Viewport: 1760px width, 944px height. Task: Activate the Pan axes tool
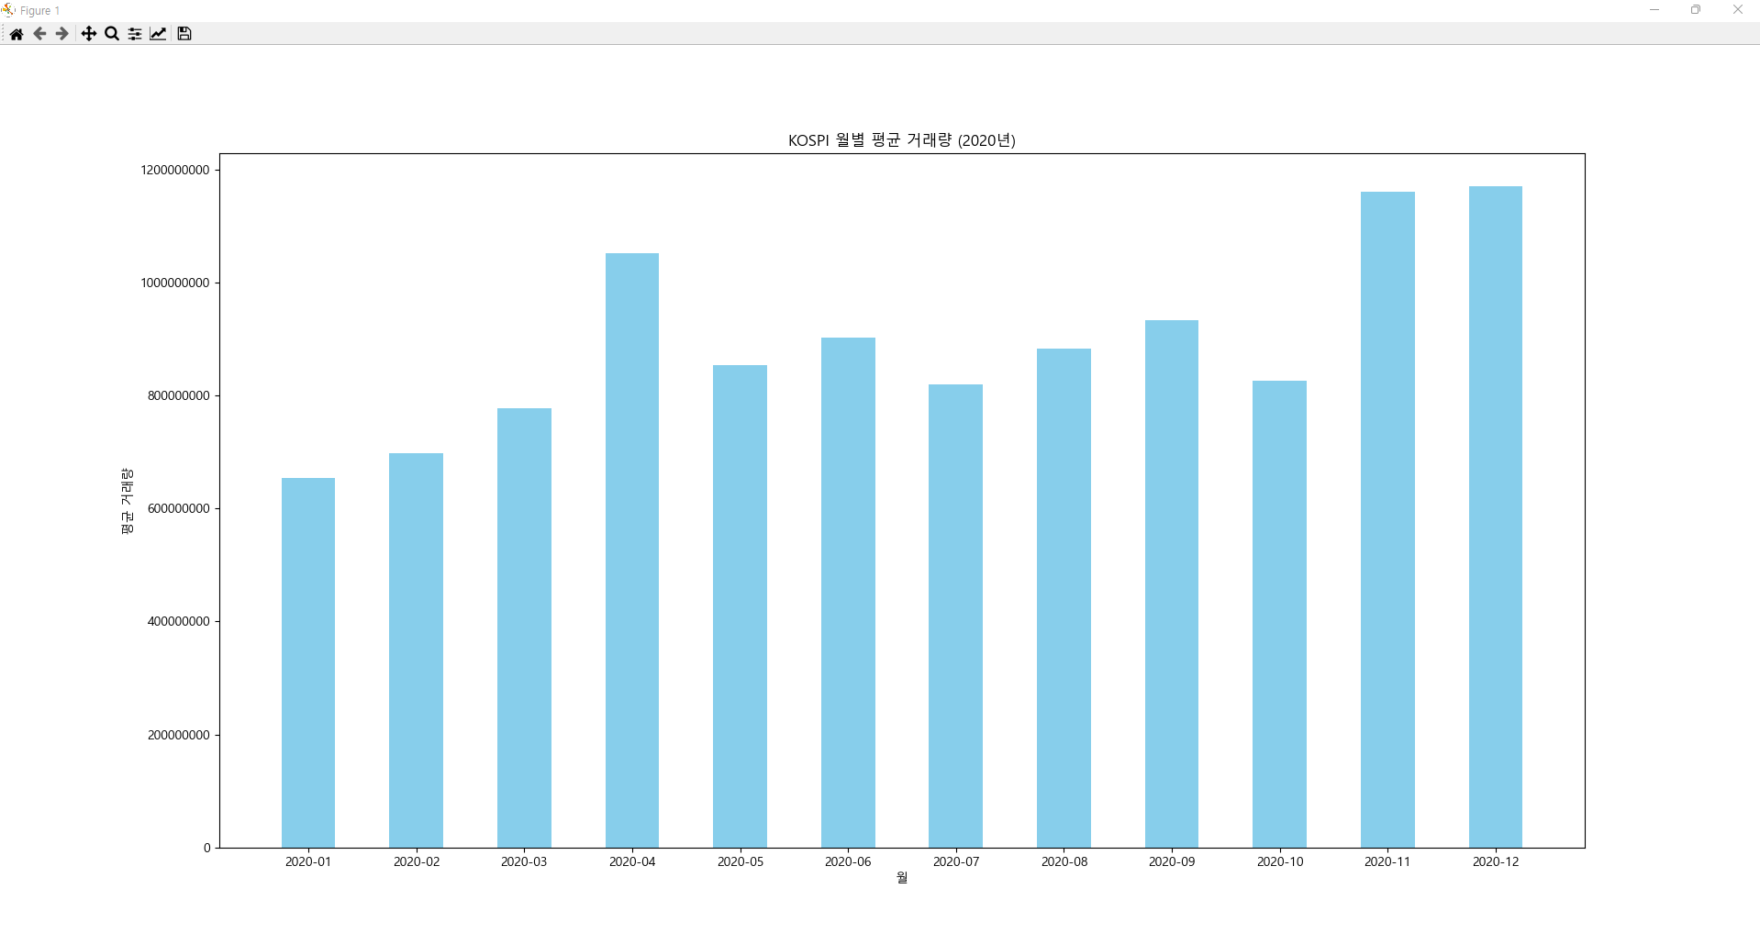point(89,34)
